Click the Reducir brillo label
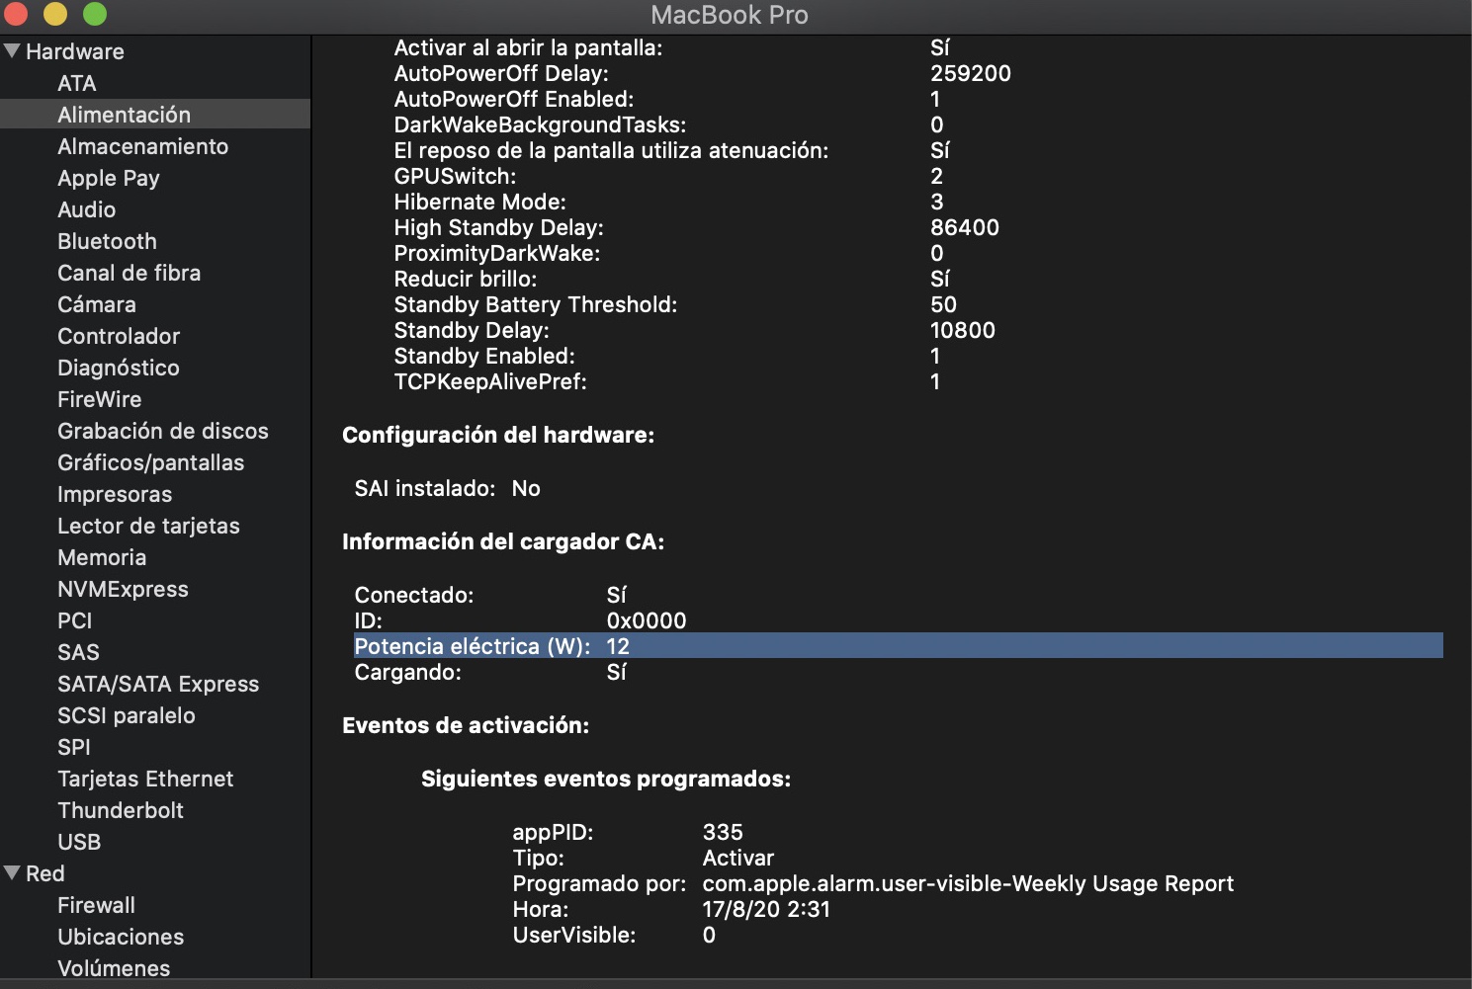1472x989 pixels. tap(466, 279)
